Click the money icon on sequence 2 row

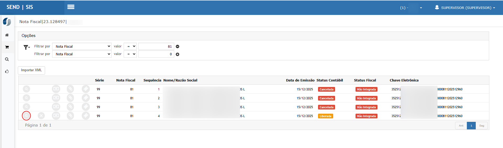56,98
